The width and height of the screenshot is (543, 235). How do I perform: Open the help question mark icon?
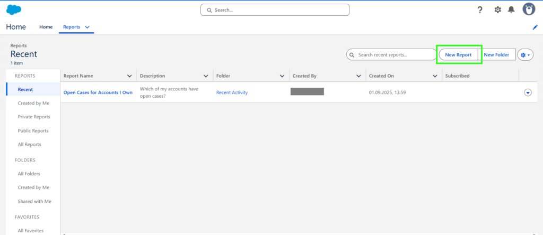(479, 10)
